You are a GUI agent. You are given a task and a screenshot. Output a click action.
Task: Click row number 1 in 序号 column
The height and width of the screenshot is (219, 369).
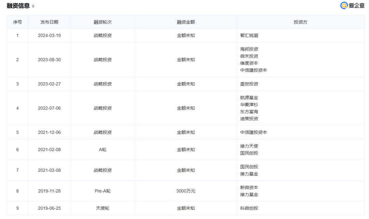(17, 35)
